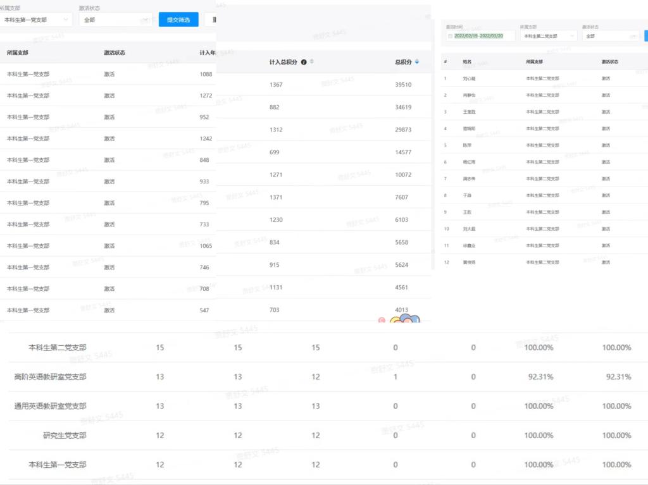Open the 本科生第一党支部 branch dropdown
The width and height of the screenshot is (648, 485).
36,20
